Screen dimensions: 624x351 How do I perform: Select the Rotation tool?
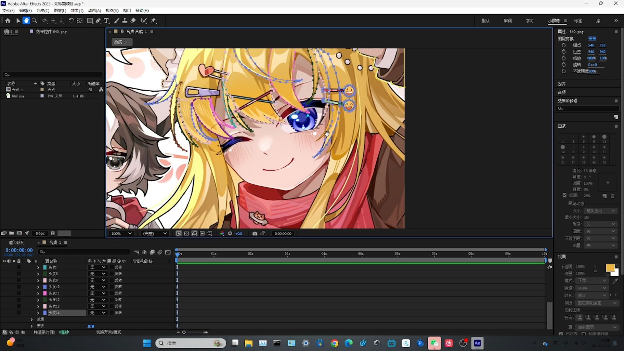coord(71,20)
